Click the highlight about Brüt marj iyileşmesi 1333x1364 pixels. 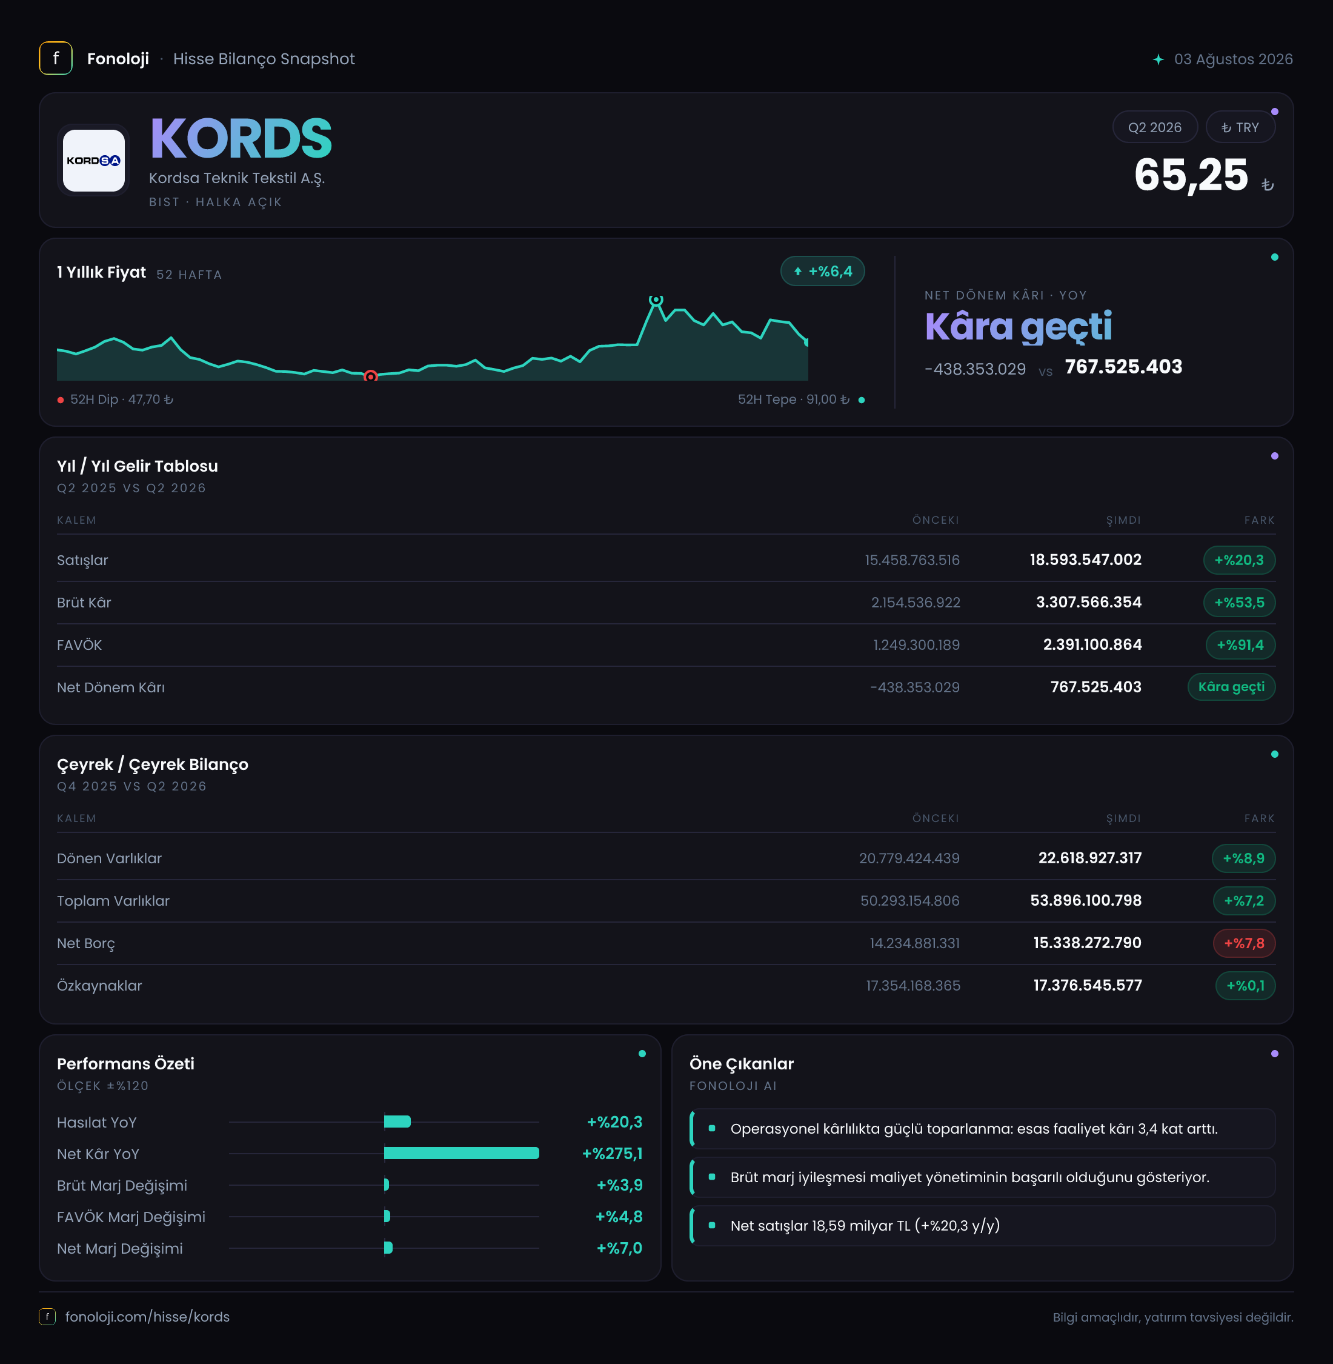982,1177
